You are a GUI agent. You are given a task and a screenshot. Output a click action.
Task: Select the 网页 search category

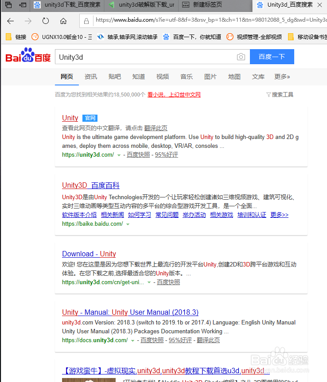coord(67,77)
